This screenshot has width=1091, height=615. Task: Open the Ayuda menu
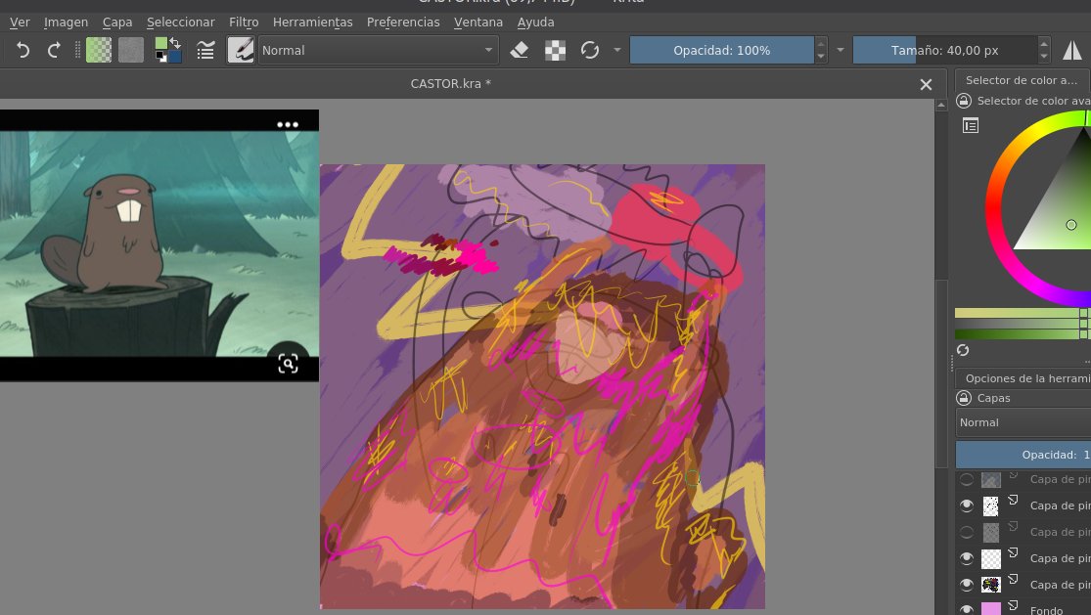(536, 22)
